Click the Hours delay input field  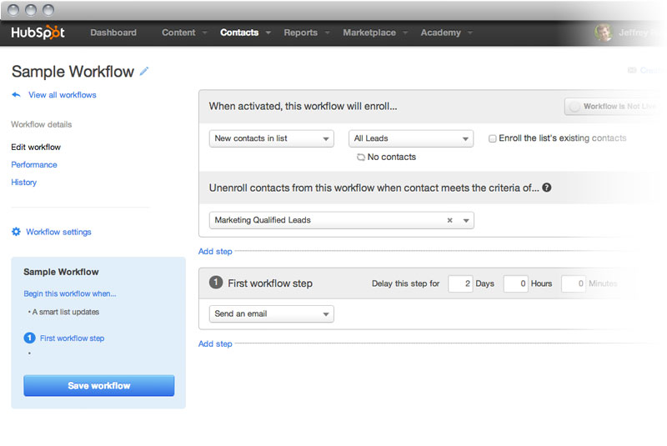(x=515, y=283)
